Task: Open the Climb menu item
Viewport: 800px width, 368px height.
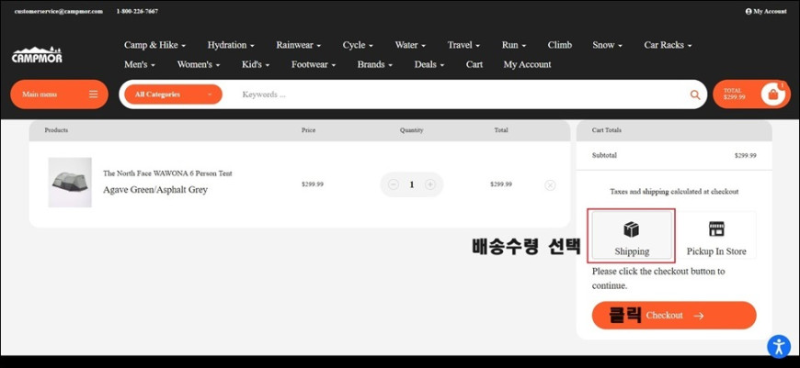Action: point(560,45)
